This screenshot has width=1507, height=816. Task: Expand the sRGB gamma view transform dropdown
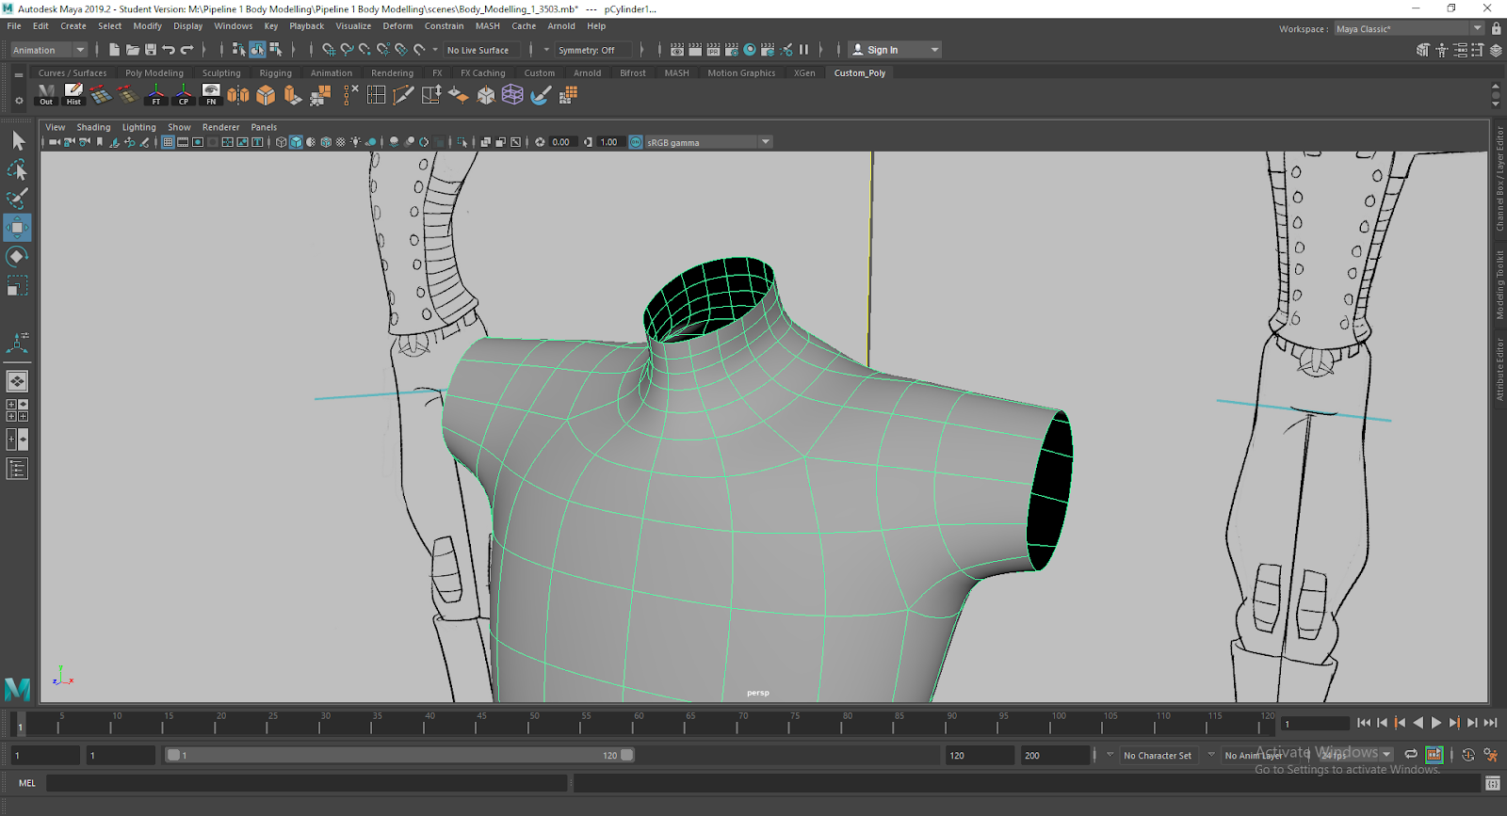pyautogui.click(x=765, y=142)
